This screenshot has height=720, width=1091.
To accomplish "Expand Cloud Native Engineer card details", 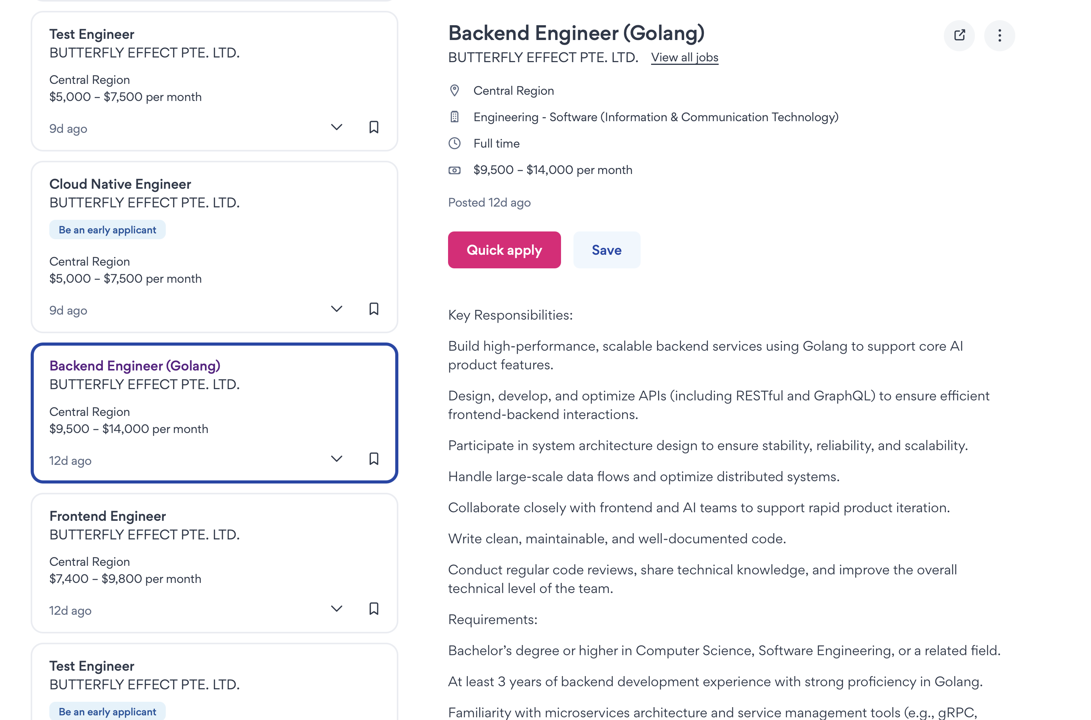I will (337, 309).
